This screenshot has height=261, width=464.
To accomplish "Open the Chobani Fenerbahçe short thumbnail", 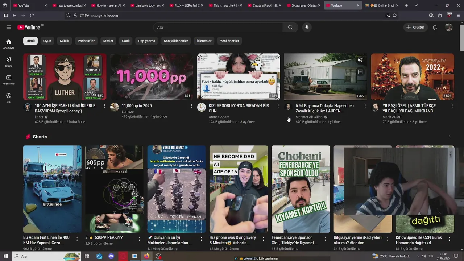I will [x=301, y=189].
